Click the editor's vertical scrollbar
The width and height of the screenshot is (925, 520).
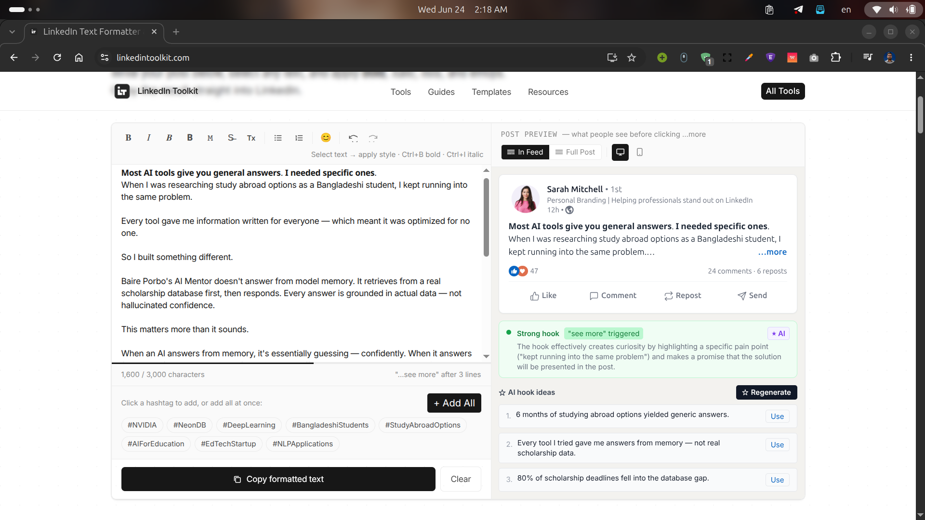tap(486, 217)
